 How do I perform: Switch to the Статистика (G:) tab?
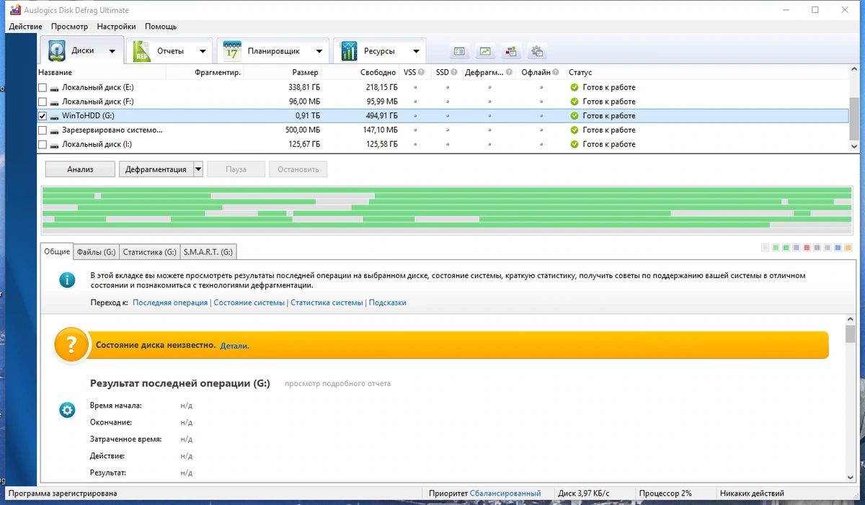[149, 252]
